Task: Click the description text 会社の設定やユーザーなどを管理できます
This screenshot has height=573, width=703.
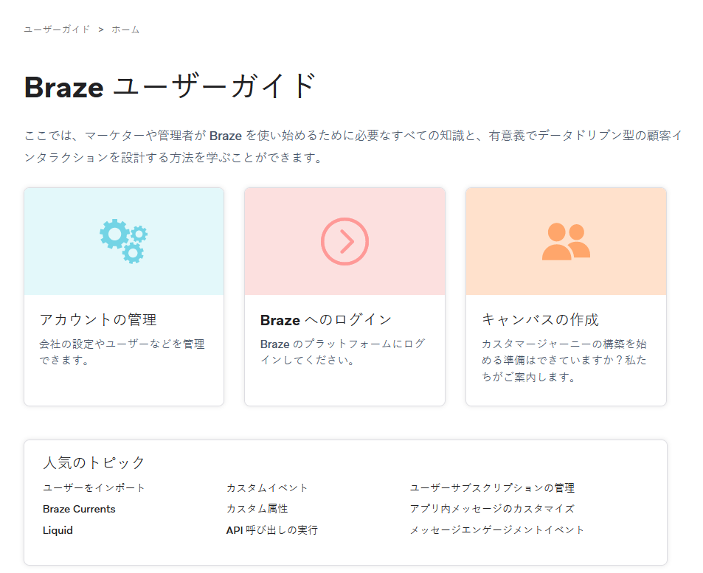Action: 122,352
